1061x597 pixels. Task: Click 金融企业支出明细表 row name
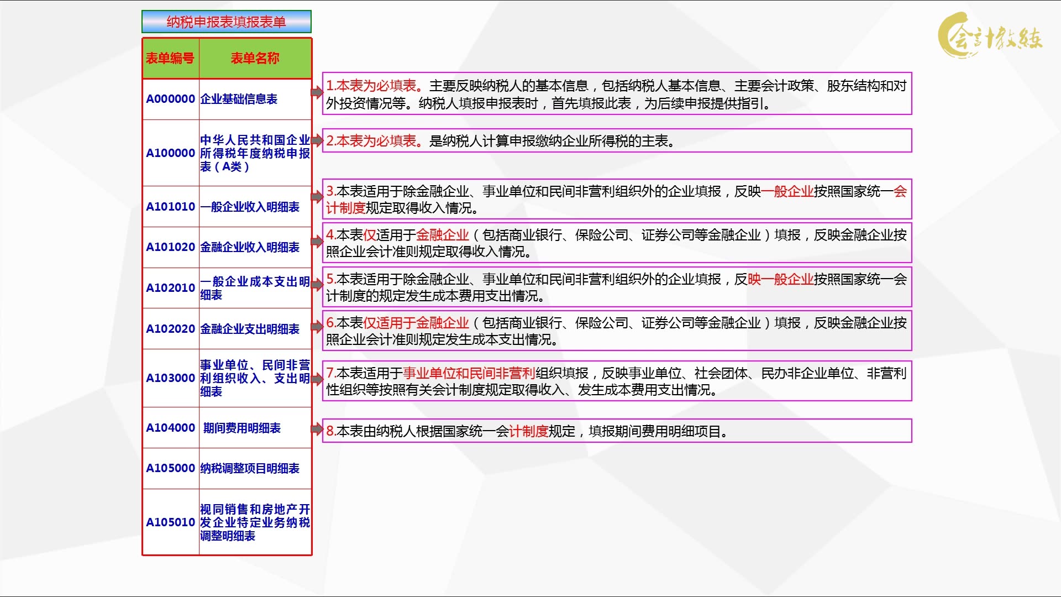pos(250,329)
